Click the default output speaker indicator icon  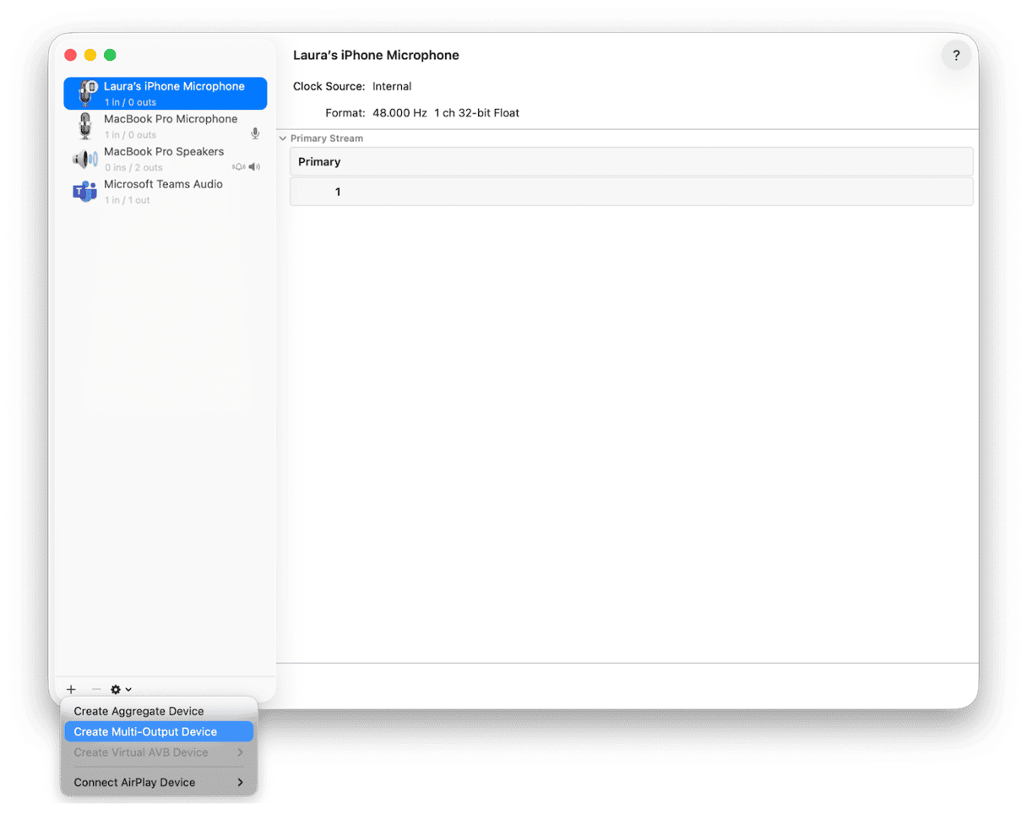(254, 167)
